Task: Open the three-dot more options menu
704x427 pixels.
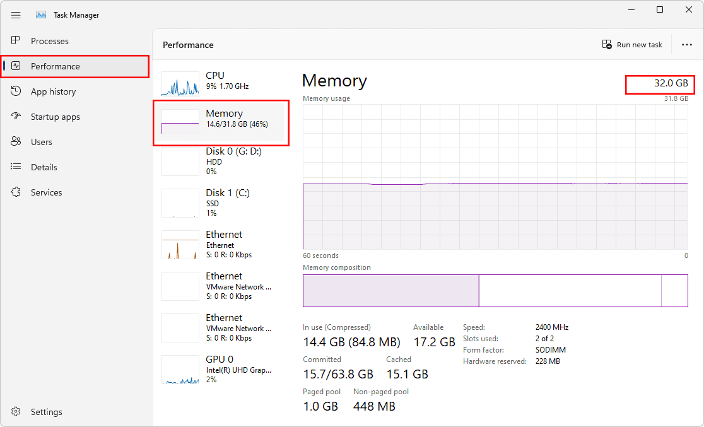Action: (x=687, y=45)
